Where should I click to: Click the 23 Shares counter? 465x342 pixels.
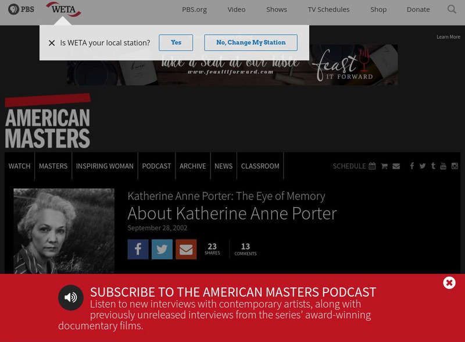[x=212, y=249]
